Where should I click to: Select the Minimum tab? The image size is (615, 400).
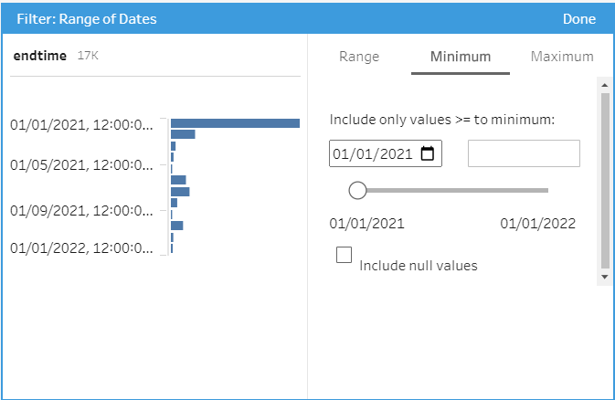460,57
